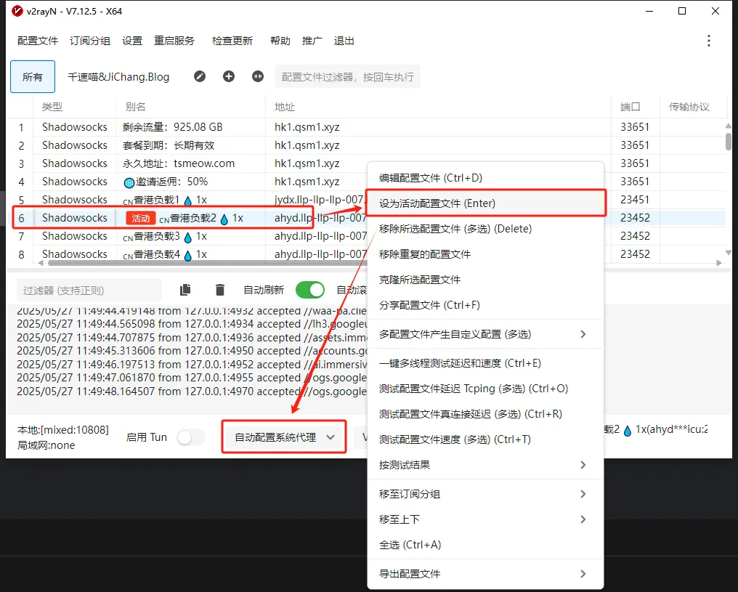
Task: Copy the log with the copy icon
Action: point(185,290)
